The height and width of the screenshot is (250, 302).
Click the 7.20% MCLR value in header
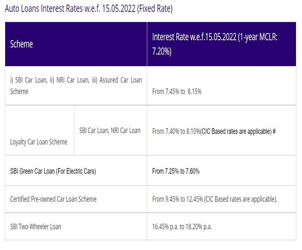click(x=162, y=51)
